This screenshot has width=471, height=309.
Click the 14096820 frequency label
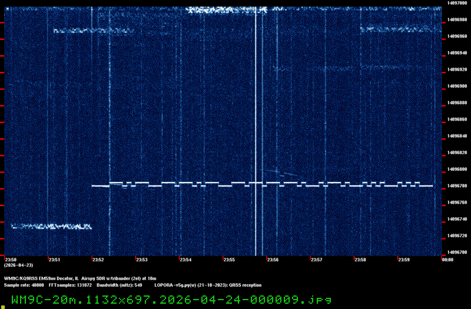pyautogui.click(x=457, y=152)
